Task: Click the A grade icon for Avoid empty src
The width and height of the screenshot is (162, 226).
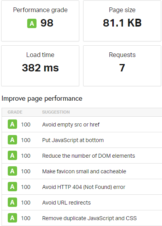Action: tap(12, 124)
